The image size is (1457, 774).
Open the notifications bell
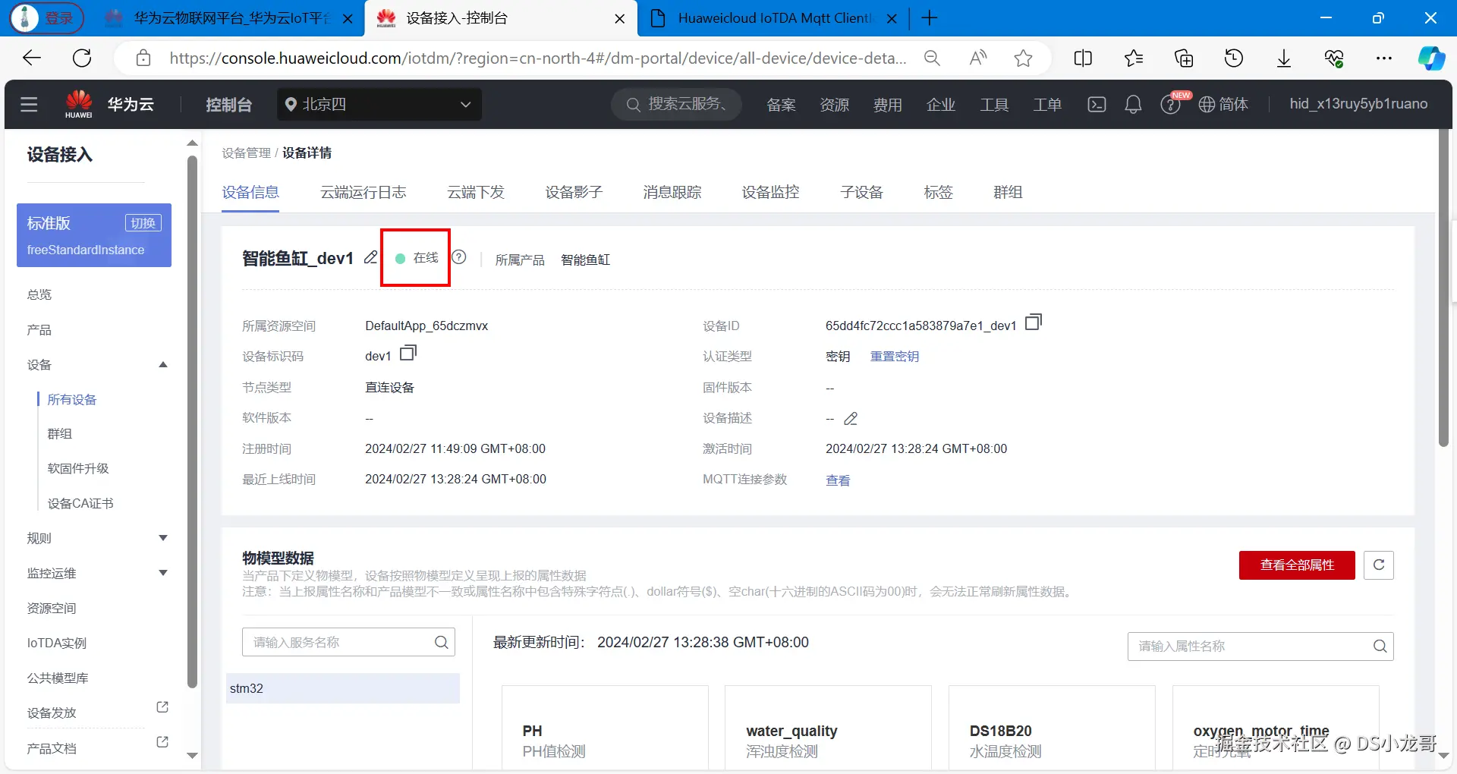coord(1133,105)
